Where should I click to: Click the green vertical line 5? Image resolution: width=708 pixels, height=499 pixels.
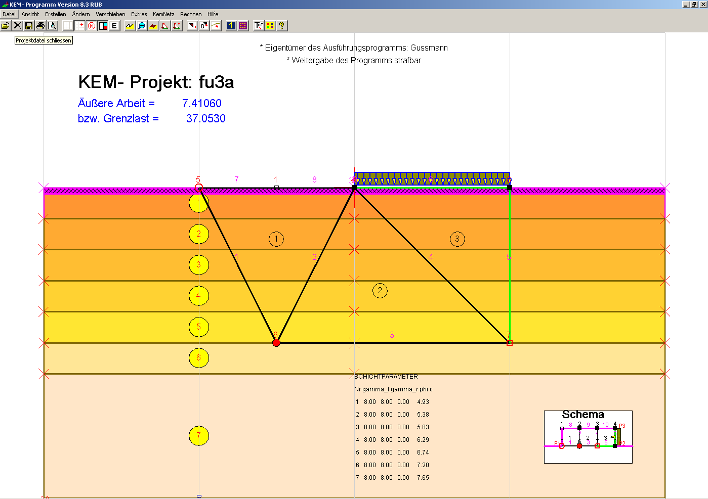pos(510,265)
